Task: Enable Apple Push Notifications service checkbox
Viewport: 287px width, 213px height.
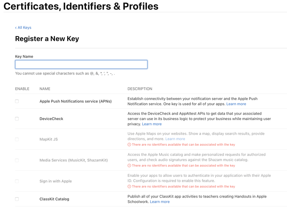Action: (17, 101)
